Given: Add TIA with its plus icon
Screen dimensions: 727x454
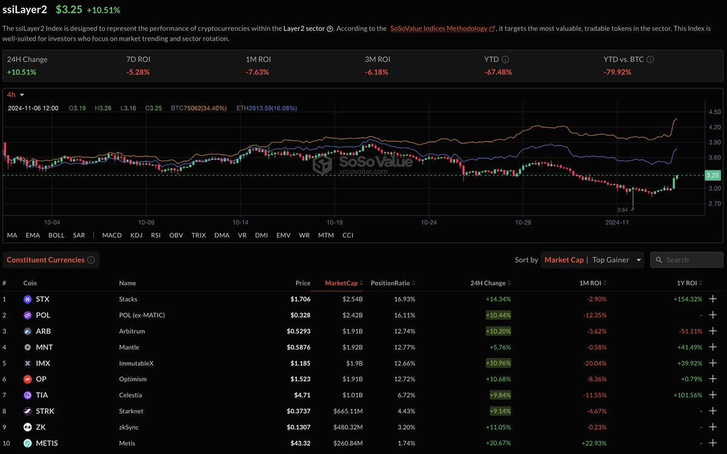Looking at the screenshot, I should pyautogui.click(x=713, y=395).
